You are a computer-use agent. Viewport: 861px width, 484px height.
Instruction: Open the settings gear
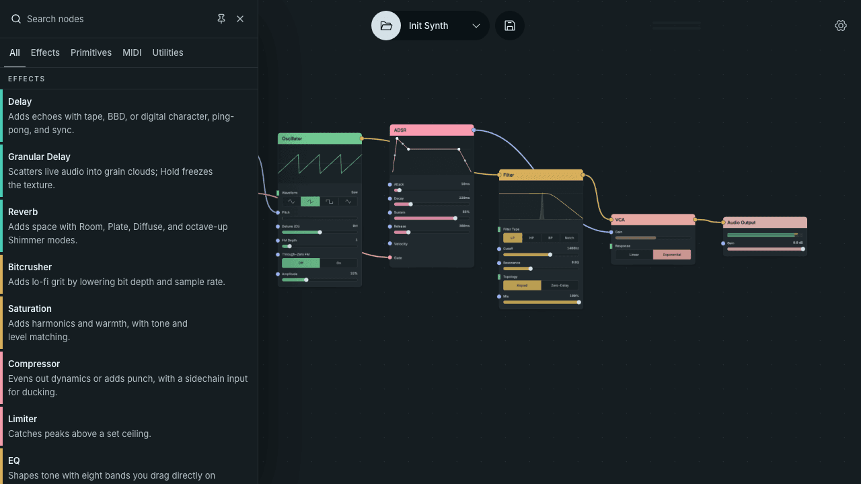[x=841, y=26]
